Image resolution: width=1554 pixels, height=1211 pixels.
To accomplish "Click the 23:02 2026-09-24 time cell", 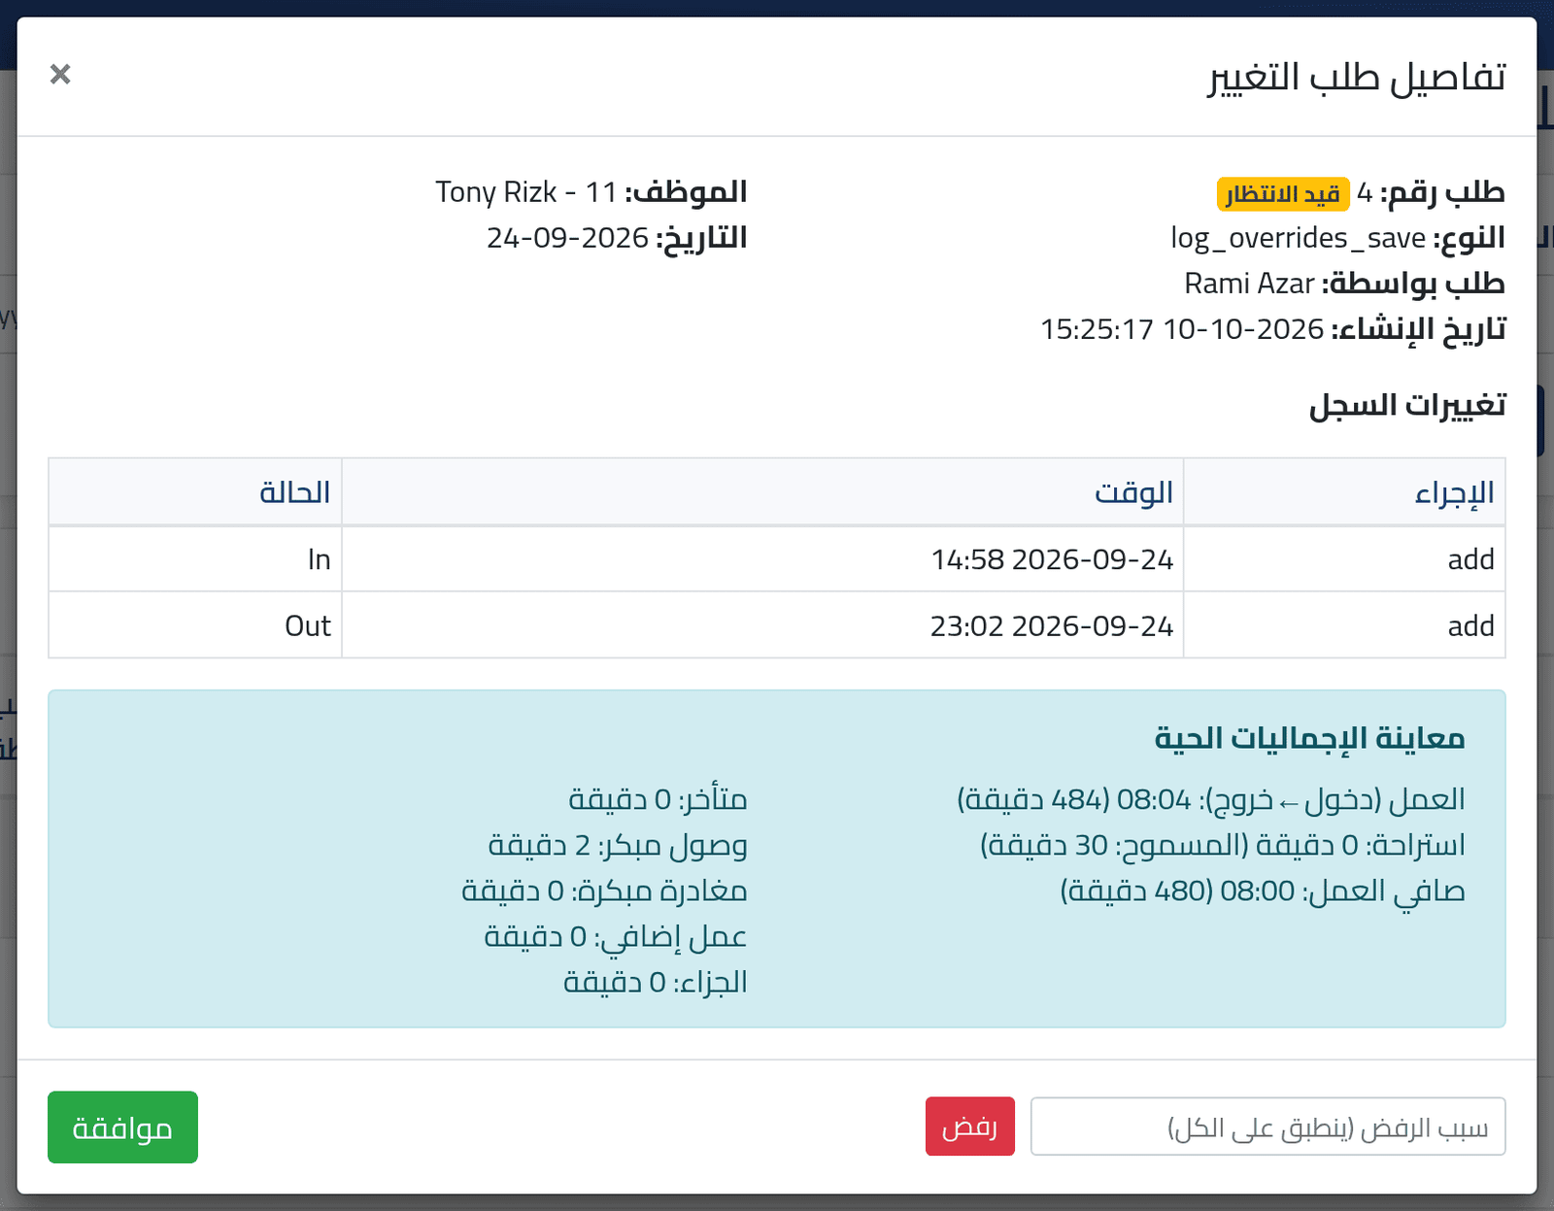I will [x=762, y=625].
